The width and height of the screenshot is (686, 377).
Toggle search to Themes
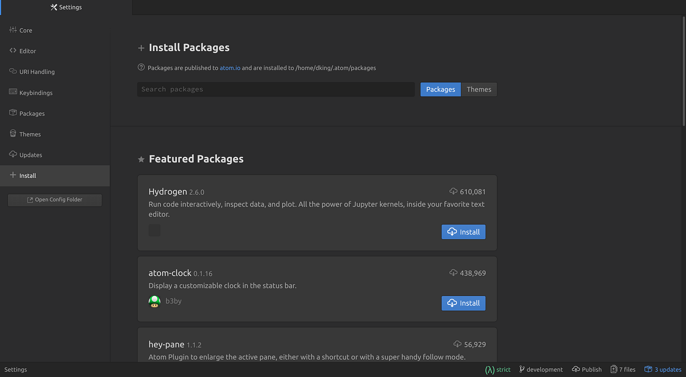coord(479,89)
